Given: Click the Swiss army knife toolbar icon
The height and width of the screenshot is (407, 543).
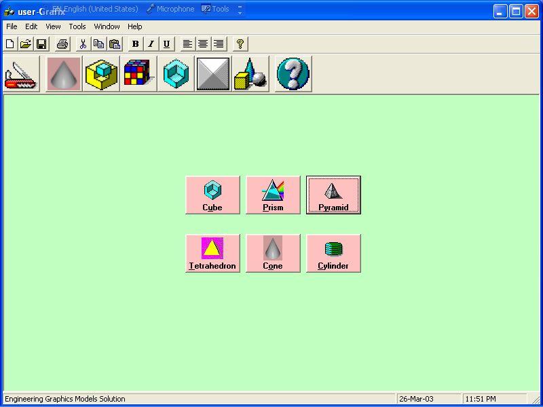Looking at the screenshot, I should [x=21, y=74].
